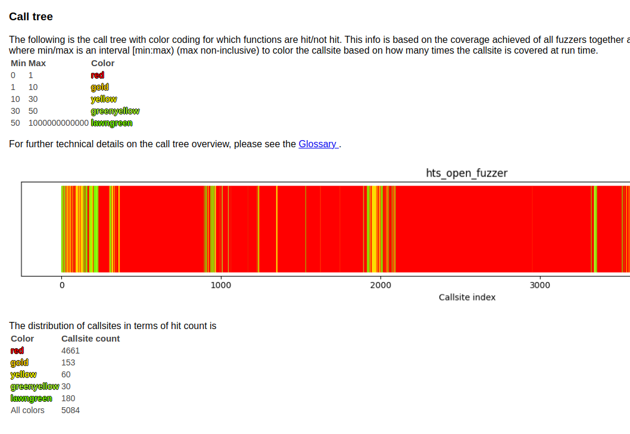Click the Call tree heading

point(30,17)
